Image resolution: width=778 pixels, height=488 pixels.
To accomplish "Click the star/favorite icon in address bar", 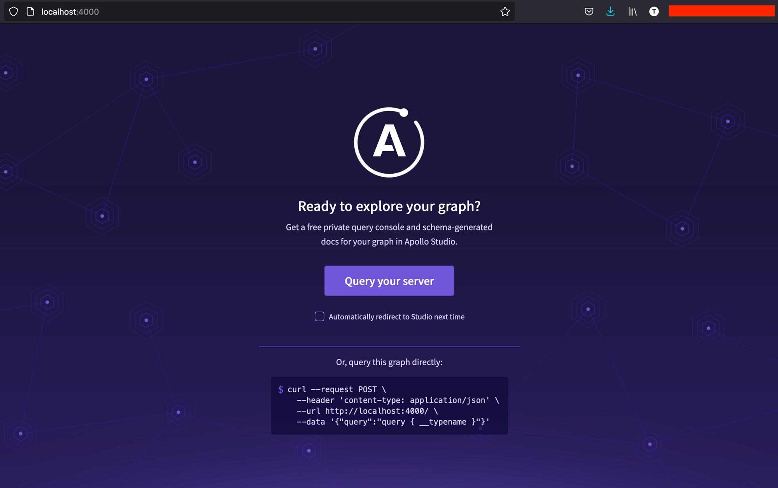I will [505, 11].
